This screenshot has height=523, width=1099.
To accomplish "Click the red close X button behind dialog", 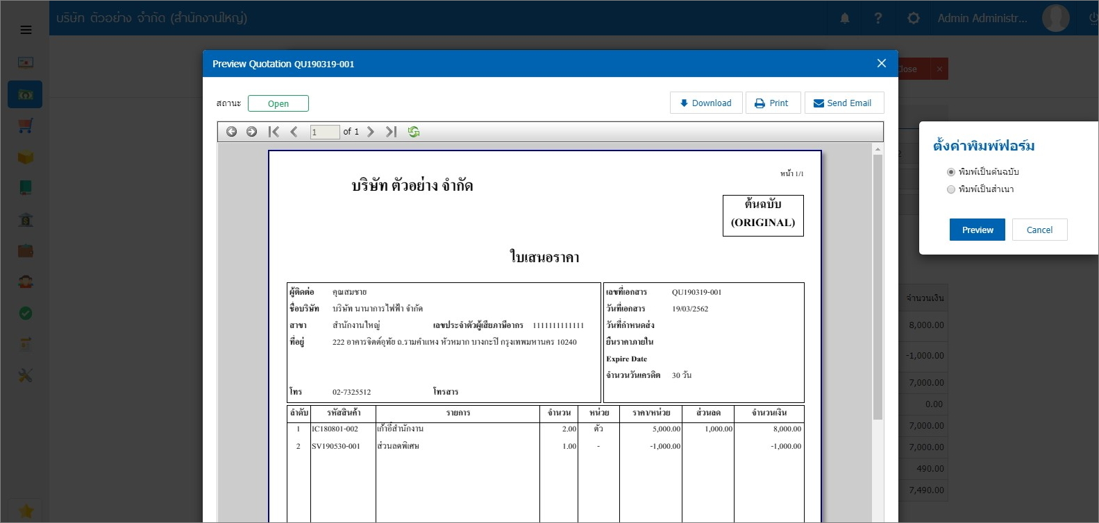I will pyautogui.click(x=939, y=69).
